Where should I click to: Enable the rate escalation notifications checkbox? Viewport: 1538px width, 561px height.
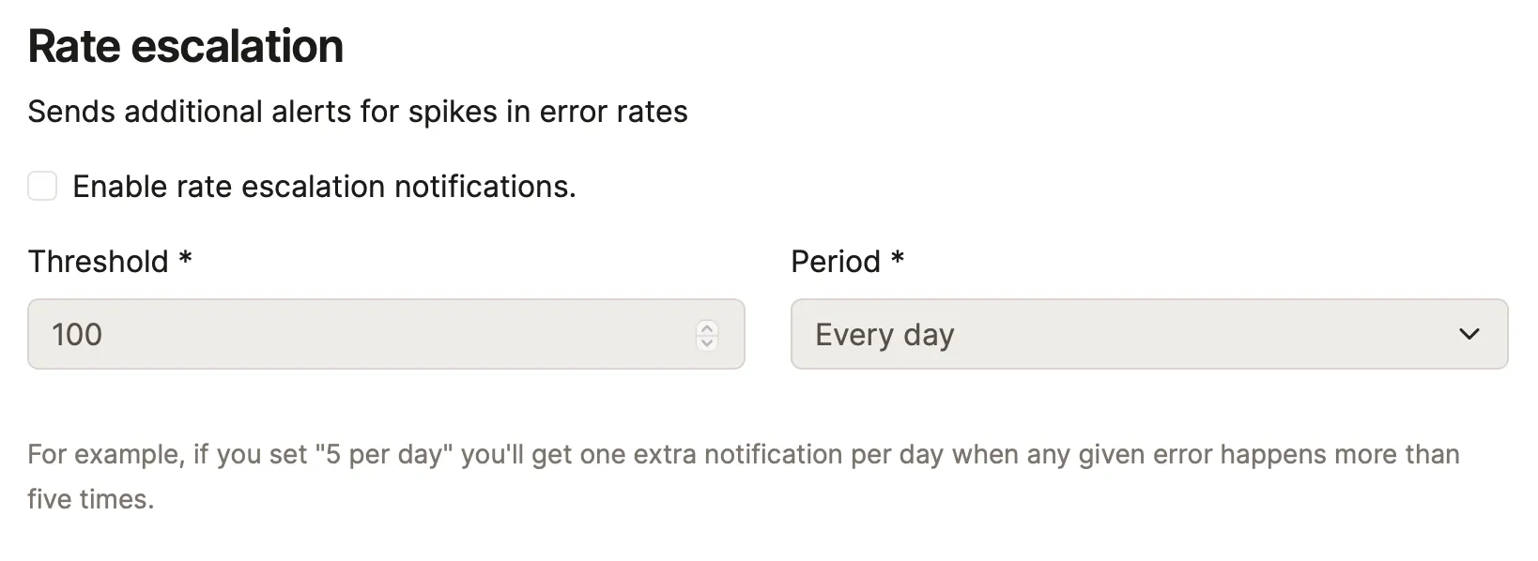click(42, 186)
